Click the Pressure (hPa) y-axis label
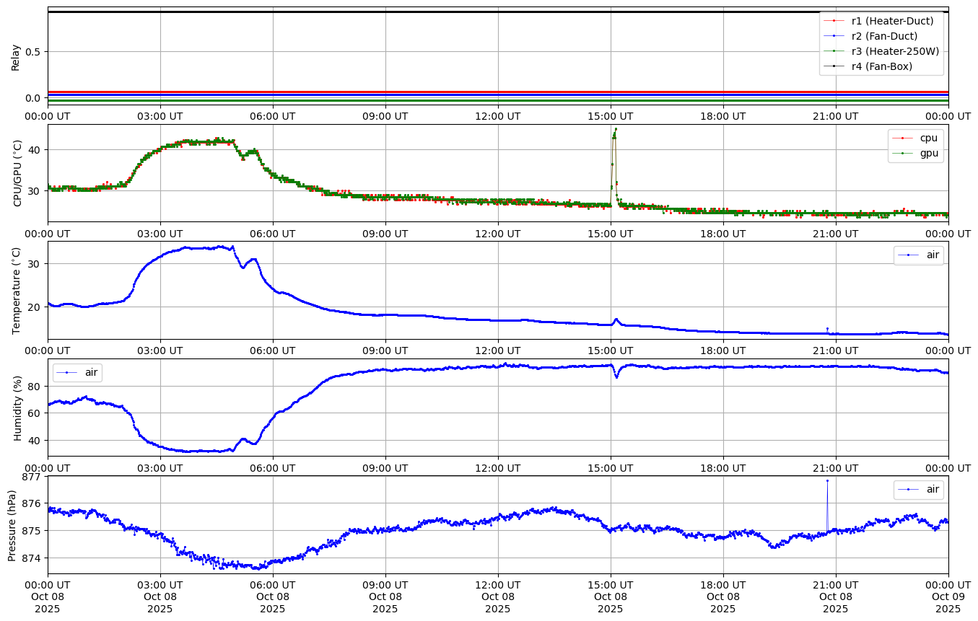 click(12, 524)
